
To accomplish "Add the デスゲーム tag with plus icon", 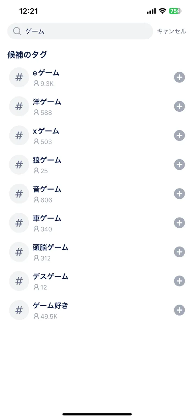I will (x=179, y=281).
